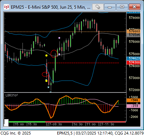This screenshot has height=136, width=144.
Task: Click the green session bar segment
Action: [x=27, y=122]
